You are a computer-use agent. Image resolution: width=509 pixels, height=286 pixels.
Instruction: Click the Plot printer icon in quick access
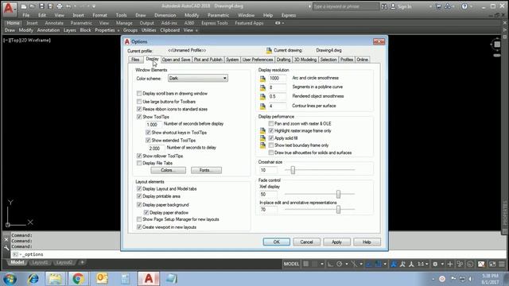click(x=60, y=6)
